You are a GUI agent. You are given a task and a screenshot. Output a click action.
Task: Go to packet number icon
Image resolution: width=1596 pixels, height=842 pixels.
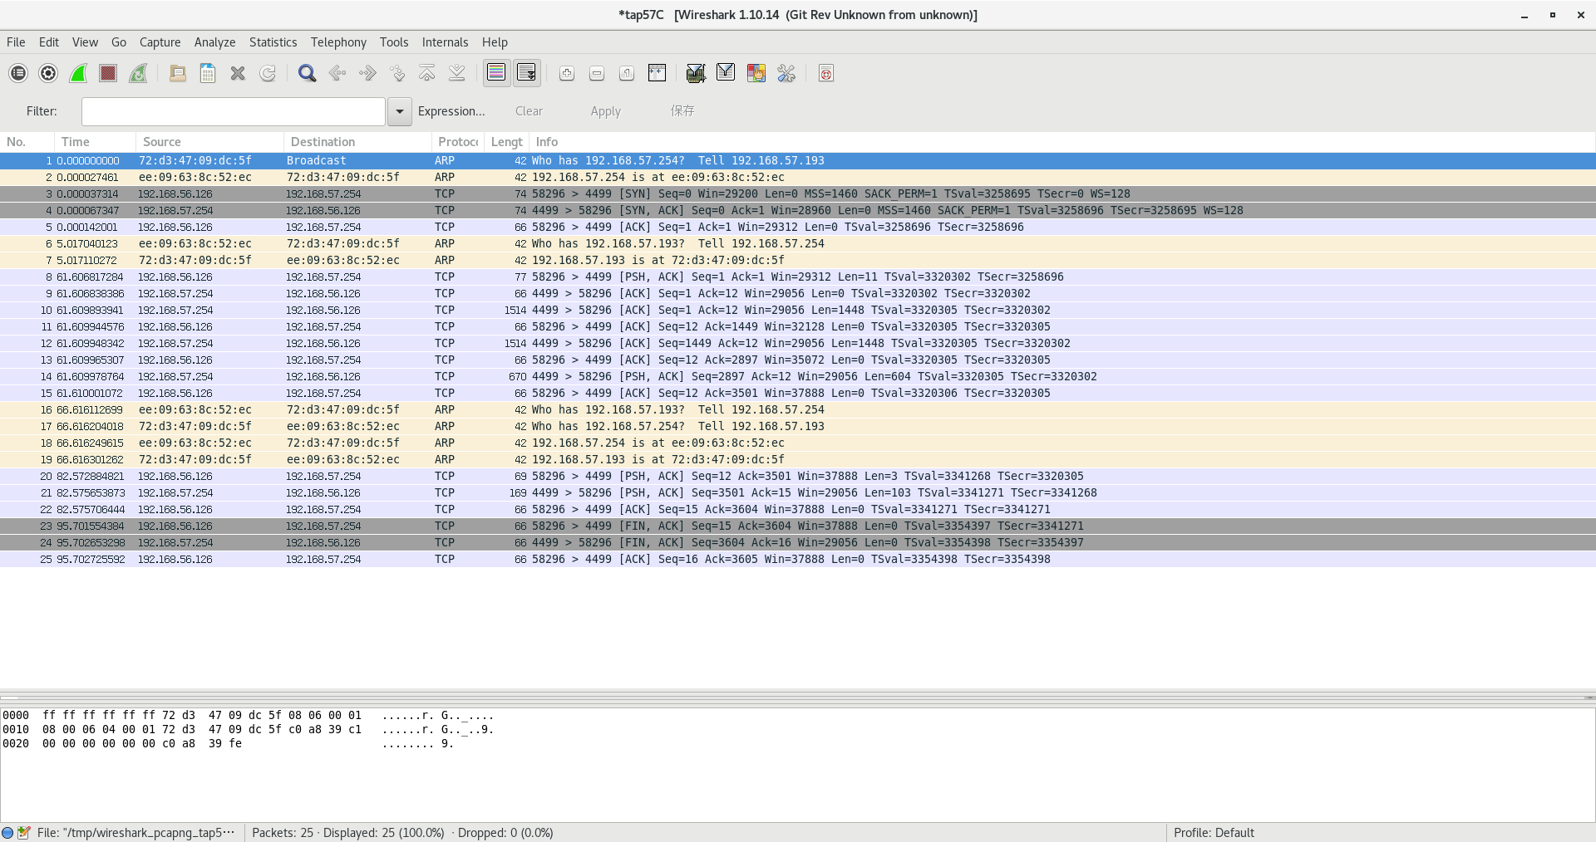(x=397, y=73)
